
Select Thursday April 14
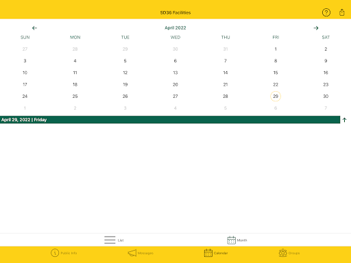pyautogui.click(x=226, y=73)
